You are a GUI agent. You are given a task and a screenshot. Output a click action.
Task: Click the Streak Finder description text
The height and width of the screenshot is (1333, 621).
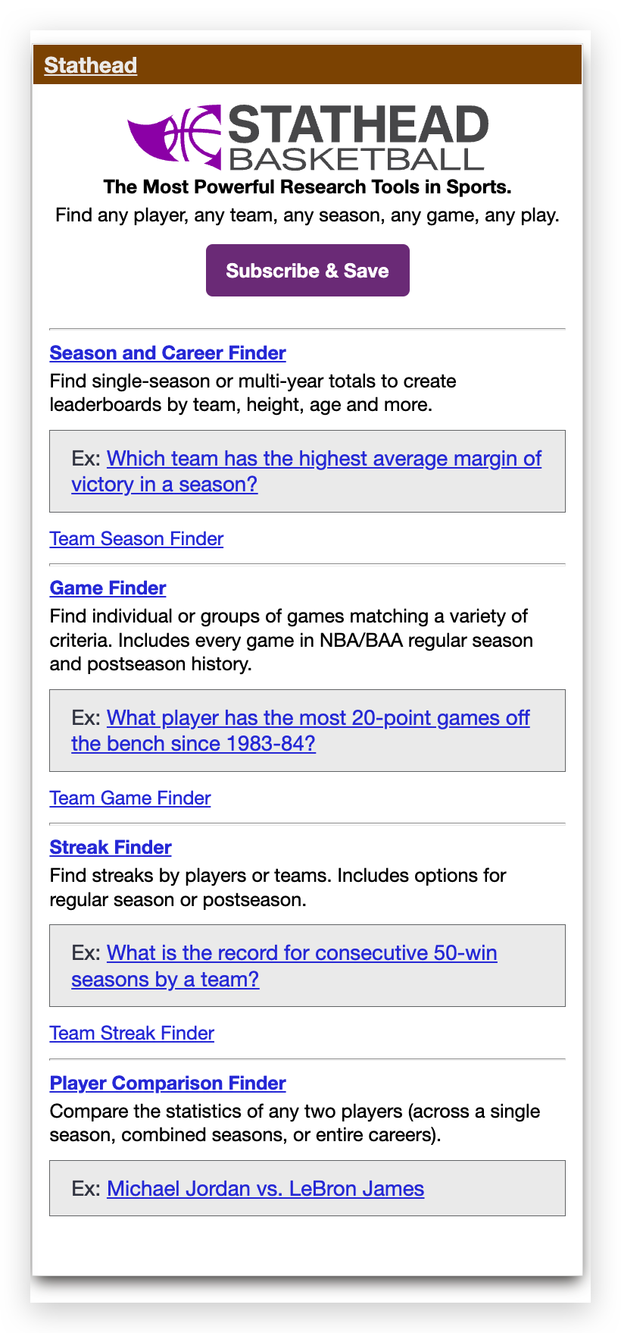coord(277,887)
